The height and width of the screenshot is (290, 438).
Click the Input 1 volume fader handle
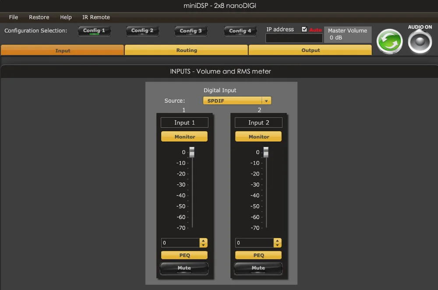coord(192,152)
